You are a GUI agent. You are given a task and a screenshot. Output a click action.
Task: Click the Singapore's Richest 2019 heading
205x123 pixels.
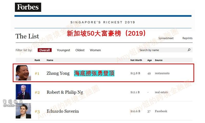pyautogui.click(x=103, y=22)
